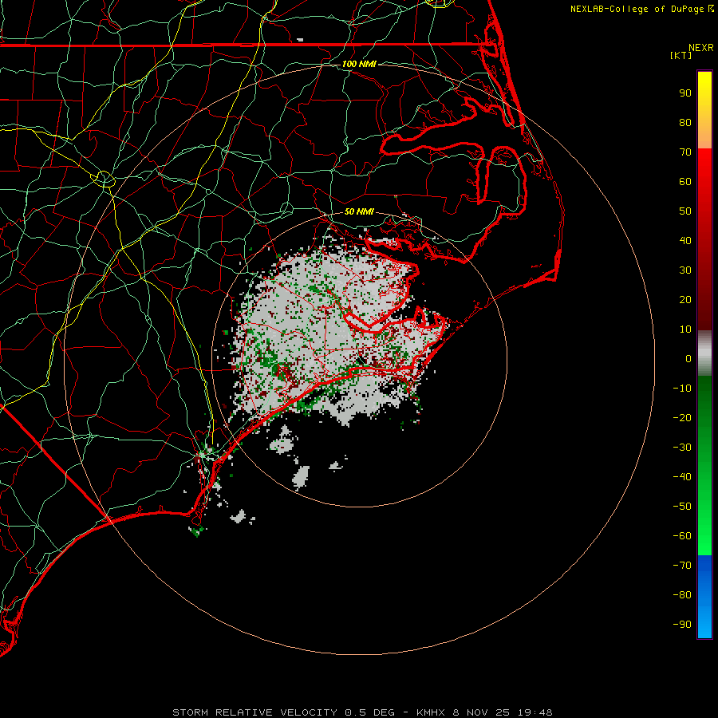Viewport: 718px width, 718px height.
Task: Click the -40 value on velocity scale
Action: [x=682, y=477]
